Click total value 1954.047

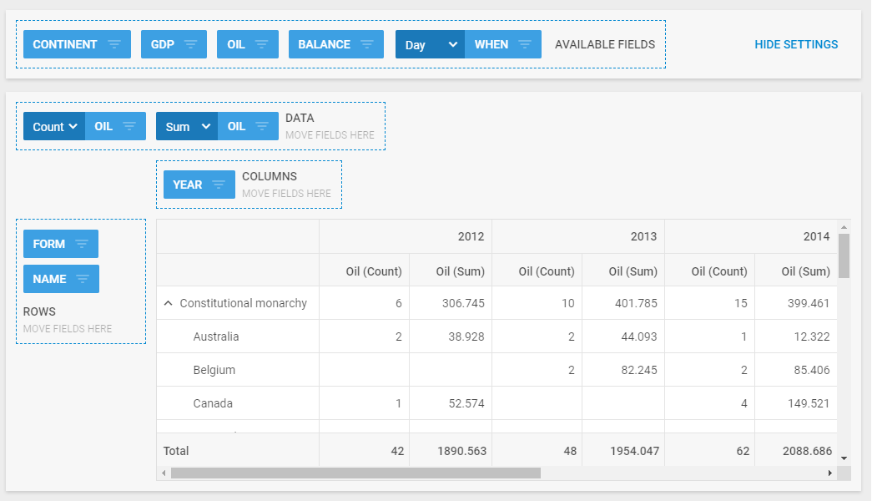[x=634, y=451]
